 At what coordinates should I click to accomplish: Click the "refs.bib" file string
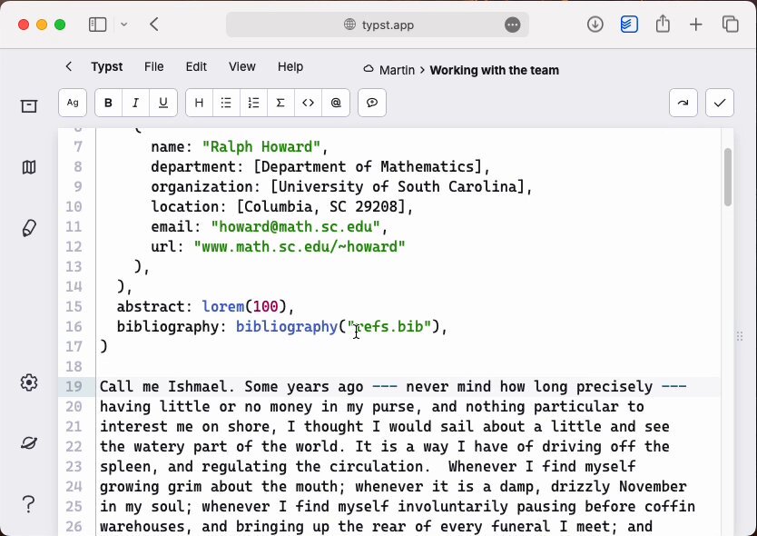[388, 326]
